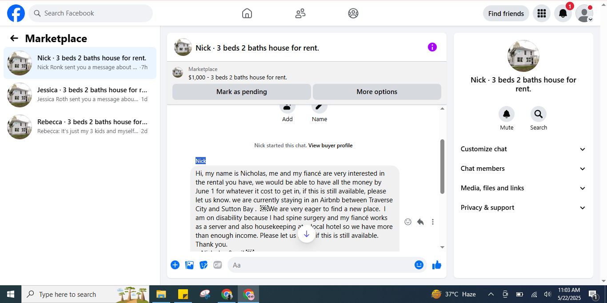Expand Media, files and links
The image size is (607, 303).
tap(523, 188)
